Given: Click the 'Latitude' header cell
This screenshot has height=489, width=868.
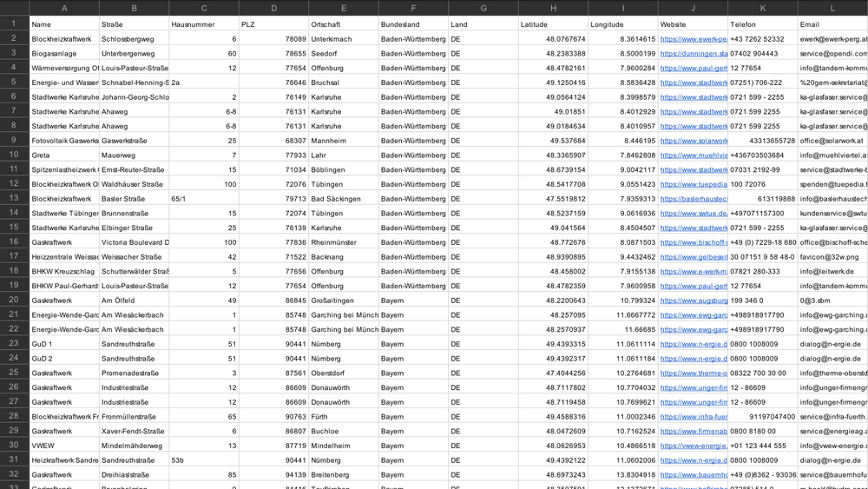Looking at the screenshot, I should (x=553, y=24).
